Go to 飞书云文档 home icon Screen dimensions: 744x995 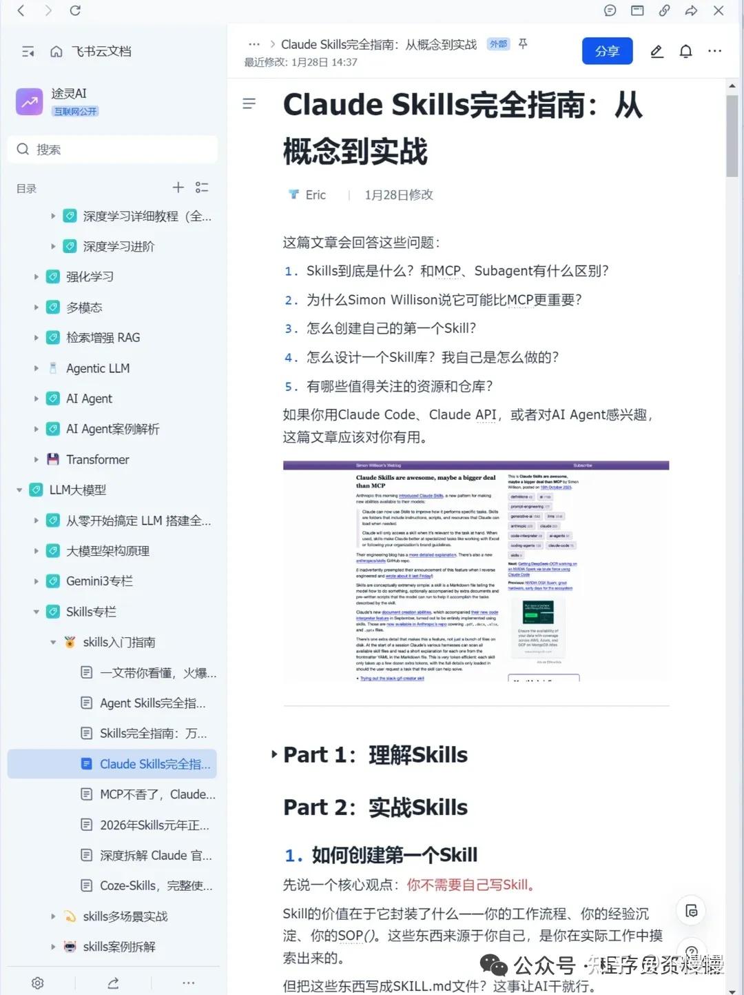click(x=56, y=51)
